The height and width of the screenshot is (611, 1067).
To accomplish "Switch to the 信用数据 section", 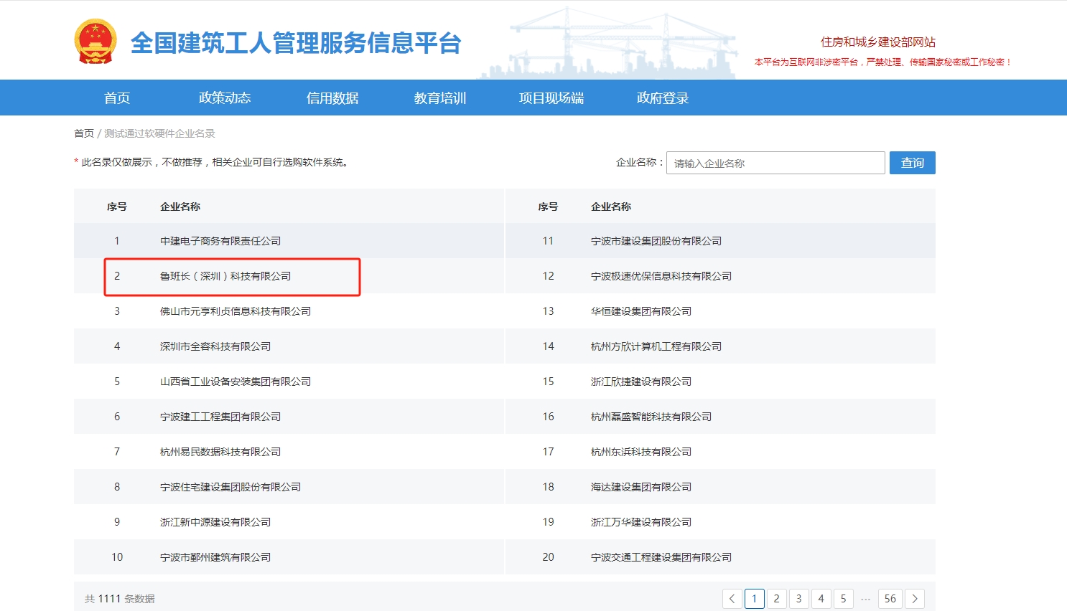I will click(x=332, y=98).
